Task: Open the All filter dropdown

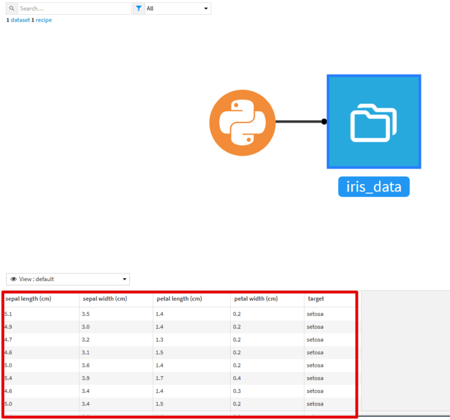Action: (x=178, y=9)
